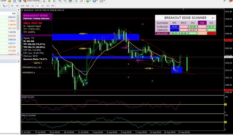Switch to the D1 timeframe
The height and width of the screenshot is (135, 233).
click(x=43, y=6)
